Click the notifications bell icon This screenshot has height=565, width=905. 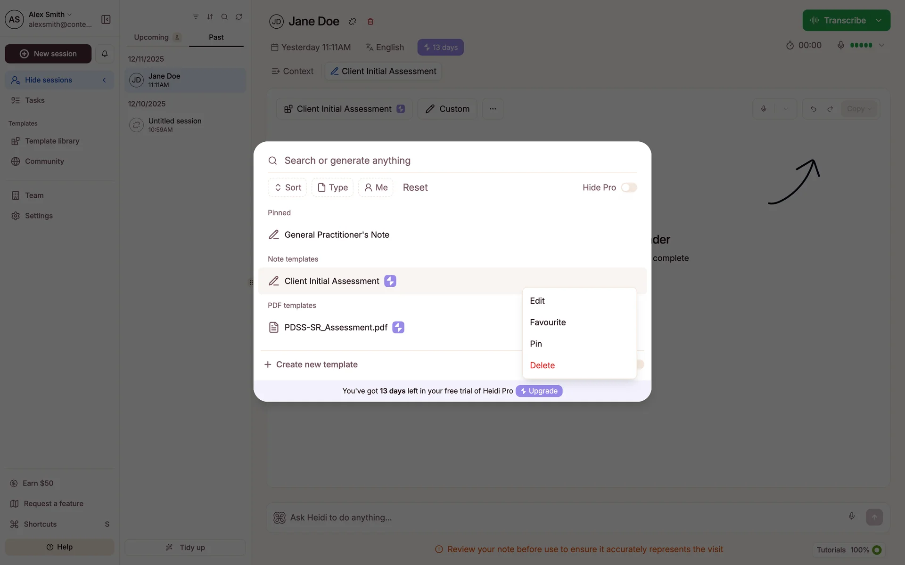(105, 54)
